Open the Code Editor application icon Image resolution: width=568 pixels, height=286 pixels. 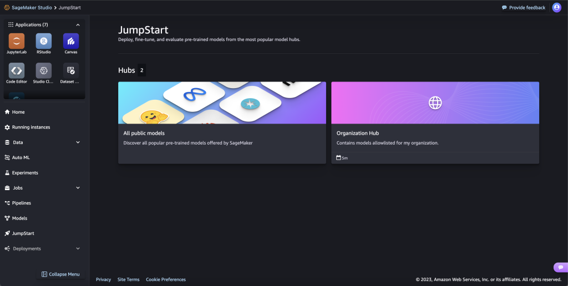click(17, 70)
